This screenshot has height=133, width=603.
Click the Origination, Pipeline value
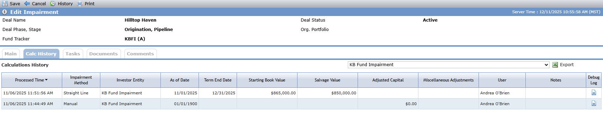coord(149,30)
